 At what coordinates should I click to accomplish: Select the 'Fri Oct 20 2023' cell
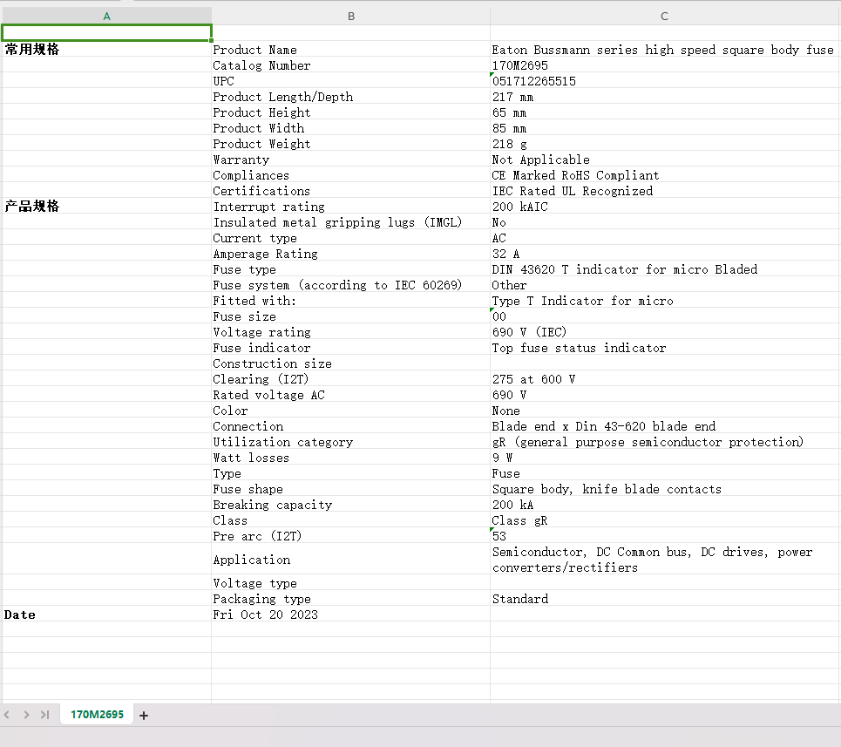[x=350, y=614]
